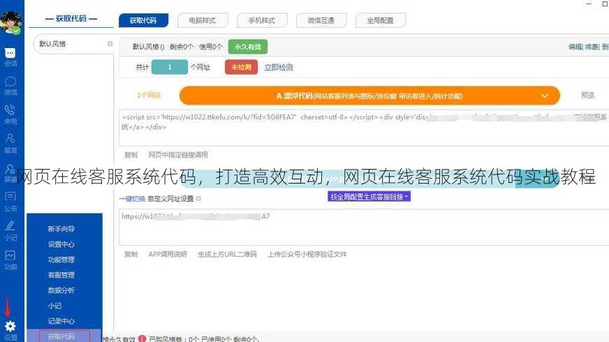Image resolution: width=609 pixels, height=342 pixels.
Task: Expand the orange A.漂浮代码 dropdown bar
Action: click(369, 96)
